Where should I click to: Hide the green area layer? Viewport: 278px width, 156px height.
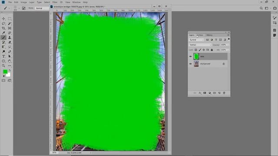point(190,56)
